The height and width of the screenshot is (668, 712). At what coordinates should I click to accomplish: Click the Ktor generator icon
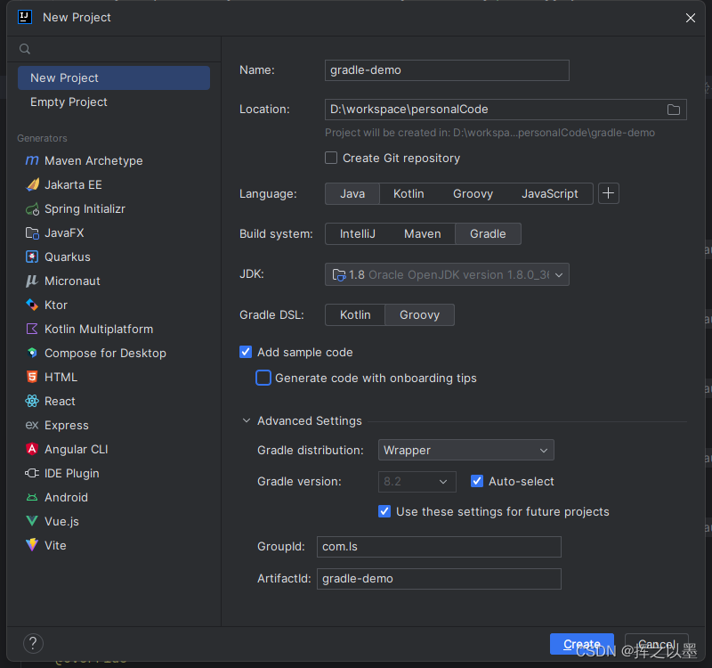click(32, 305)
